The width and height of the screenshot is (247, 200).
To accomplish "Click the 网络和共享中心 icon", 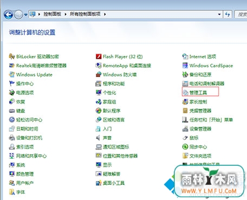I will pos(12,156).
